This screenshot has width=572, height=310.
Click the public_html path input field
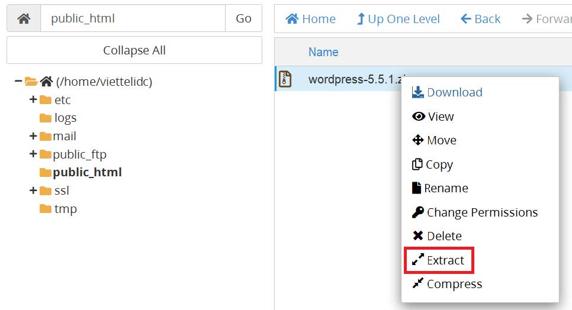click(133, 18)
